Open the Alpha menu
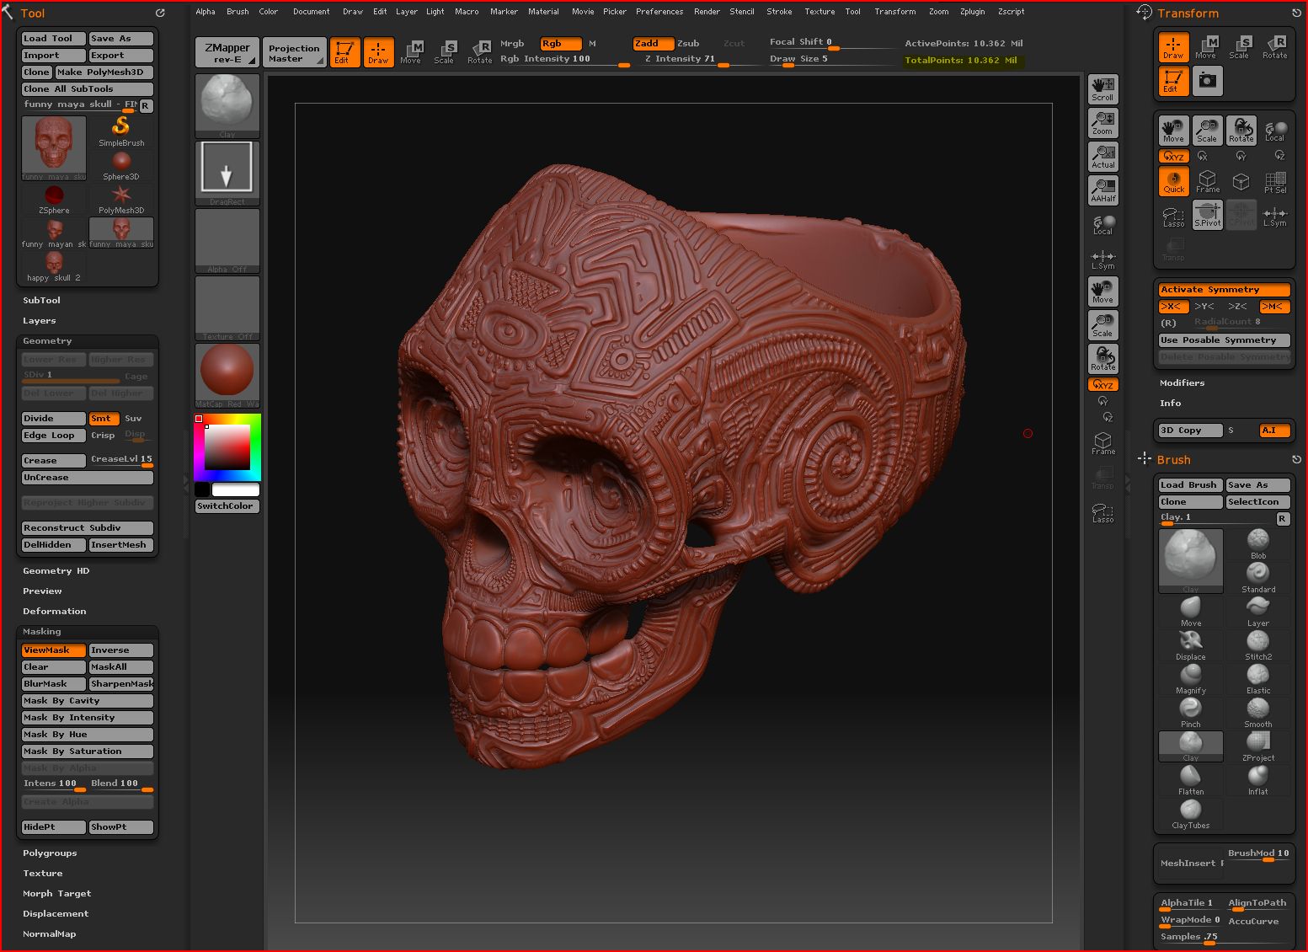 pyautogui.click(x=206, y=12)
